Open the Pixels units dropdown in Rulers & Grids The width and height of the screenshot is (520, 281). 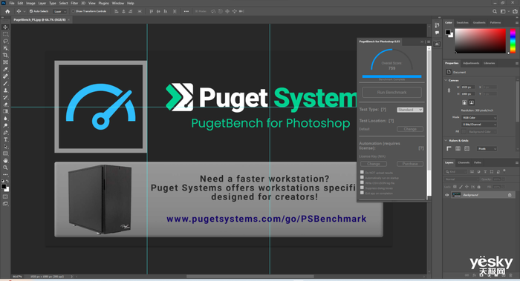click(x=487, y=149)
